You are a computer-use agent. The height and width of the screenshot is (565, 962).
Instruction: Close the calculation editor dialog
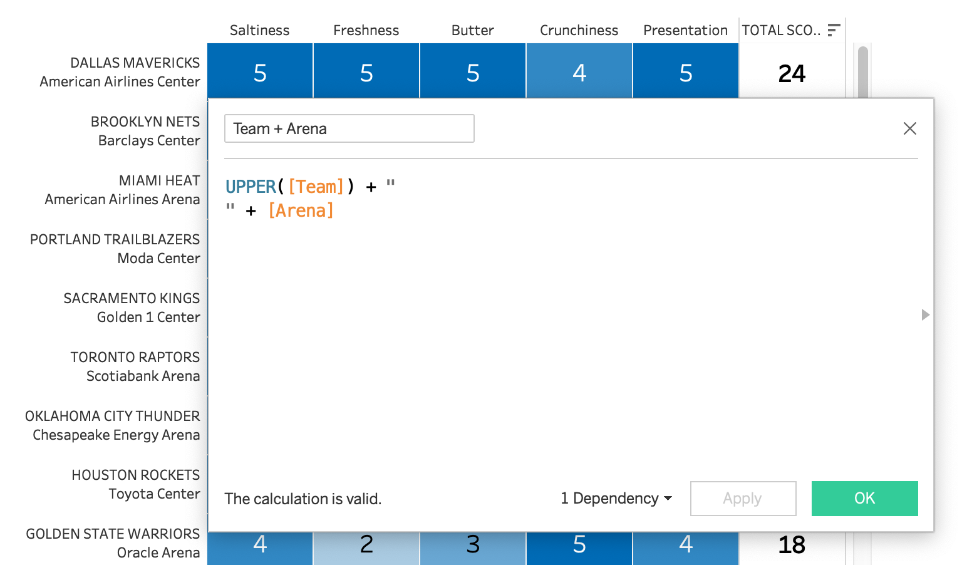[910, 128]
